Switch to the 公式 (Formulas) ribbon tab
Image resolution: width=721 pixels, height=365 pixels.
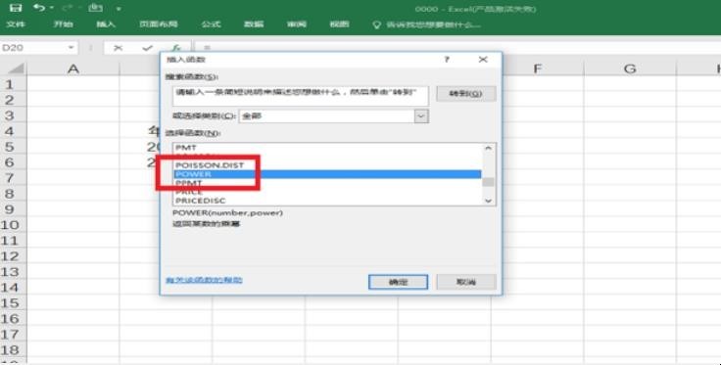point(211,24)
